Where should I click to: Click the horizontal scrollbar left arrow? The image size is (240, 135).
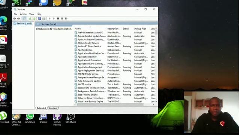[75, 104]
